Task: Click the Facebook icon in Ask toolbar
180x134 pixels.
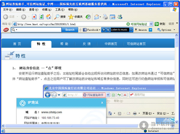Action: pyautogui.click(x=85, y=30)
